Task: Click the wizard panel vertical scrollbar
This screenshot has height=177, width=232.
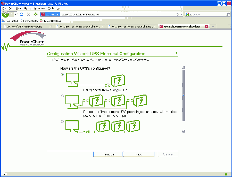Action: 184,95
